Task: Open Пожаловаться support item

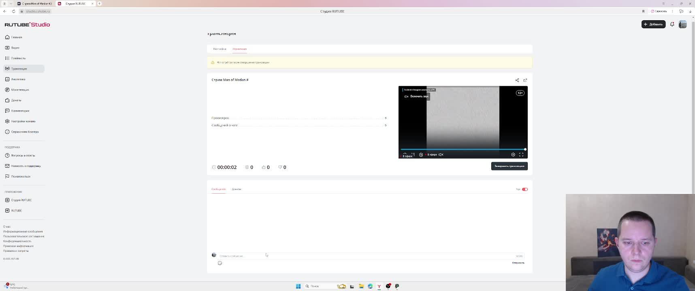Action: click(x=24, y=176)
